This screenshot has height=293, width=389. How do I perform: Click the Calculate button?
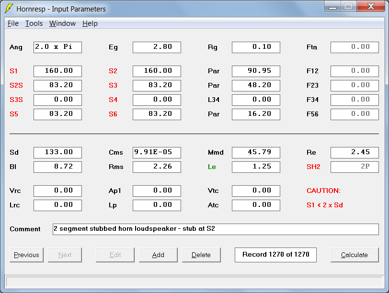click(x=355, y=255)
